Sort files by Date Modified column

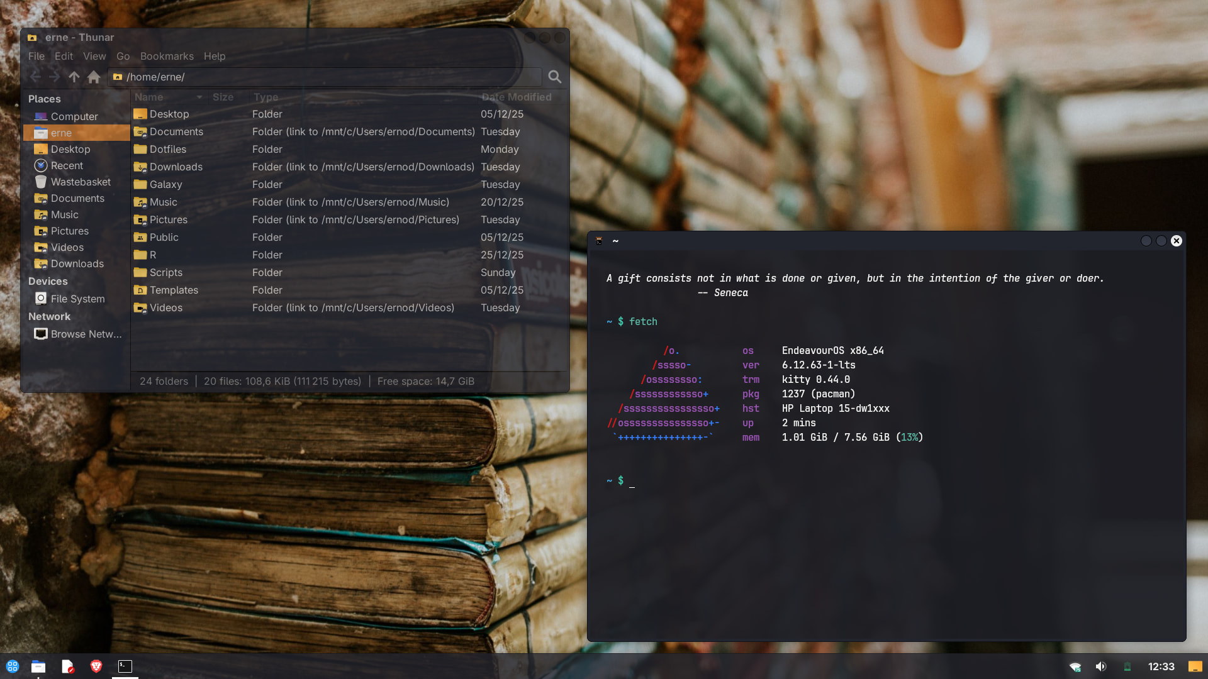pyautogui.click(x=516, y=97)
